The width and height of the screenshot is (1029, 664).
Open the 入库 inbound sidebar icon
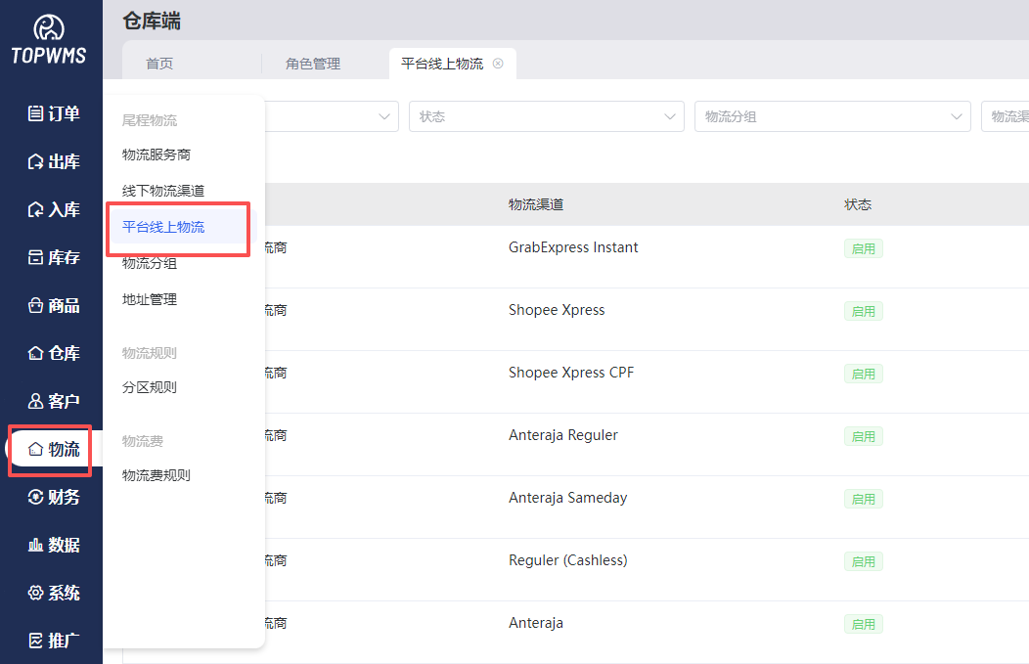[36, 209]
